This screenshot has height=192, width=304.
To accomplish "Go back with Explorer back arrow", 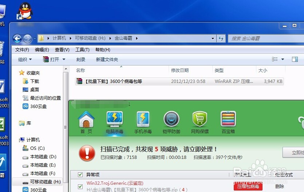I will click(17, 39).
